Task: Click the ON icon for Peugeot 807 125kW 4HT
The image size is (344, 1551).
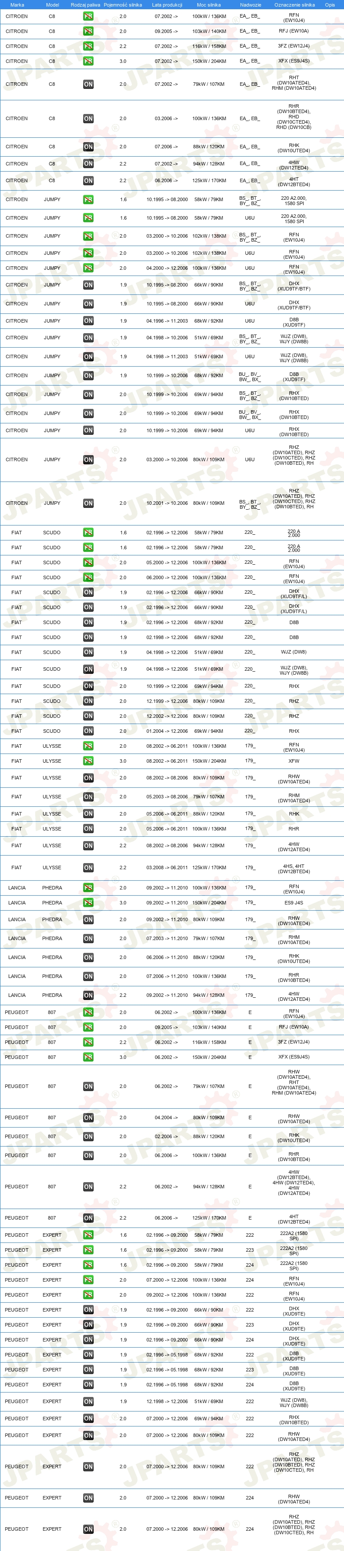Action: click(88, 1218)
